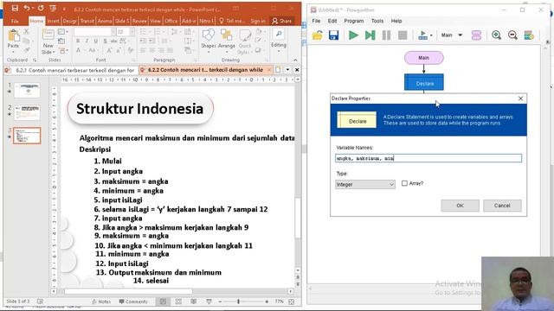554x311 pixels.
Task: Click the zoom in plus on PowerPoint status bar
Action: pos(267,301)
